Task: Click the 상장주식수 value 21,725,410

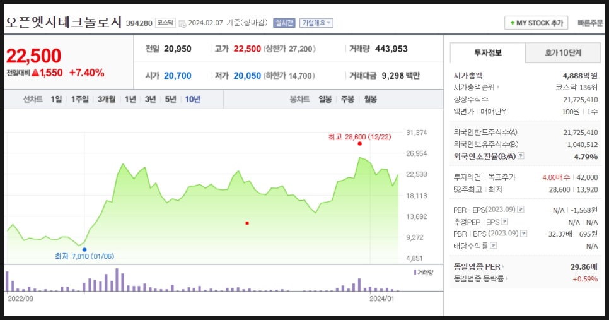Action: (x=581, y=100)
